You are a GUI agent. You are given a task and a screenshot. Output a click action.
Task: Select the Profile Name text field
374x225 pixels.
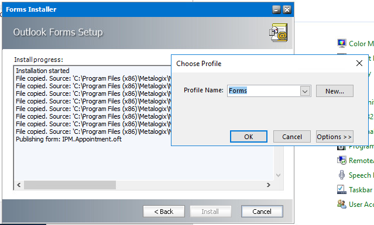263,91
